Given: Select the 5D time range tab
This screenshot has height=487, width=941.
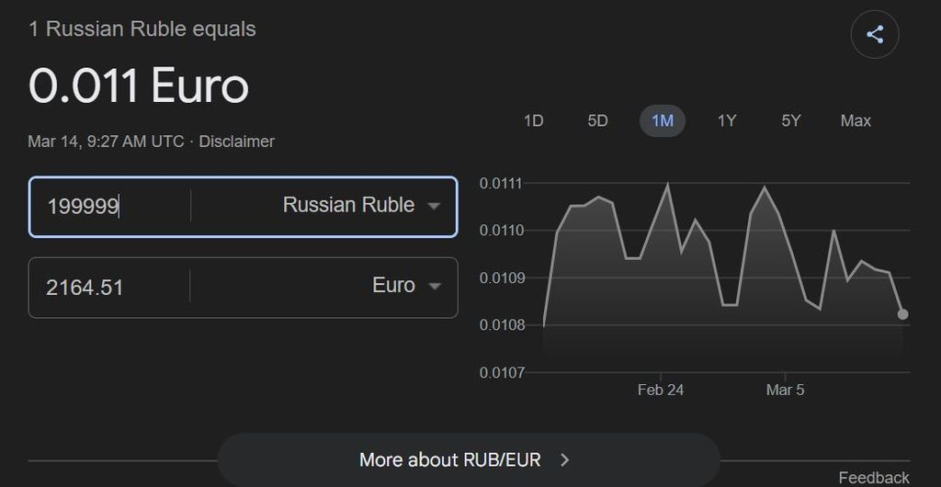Looking at the screenshot, I should coord(597,120).
